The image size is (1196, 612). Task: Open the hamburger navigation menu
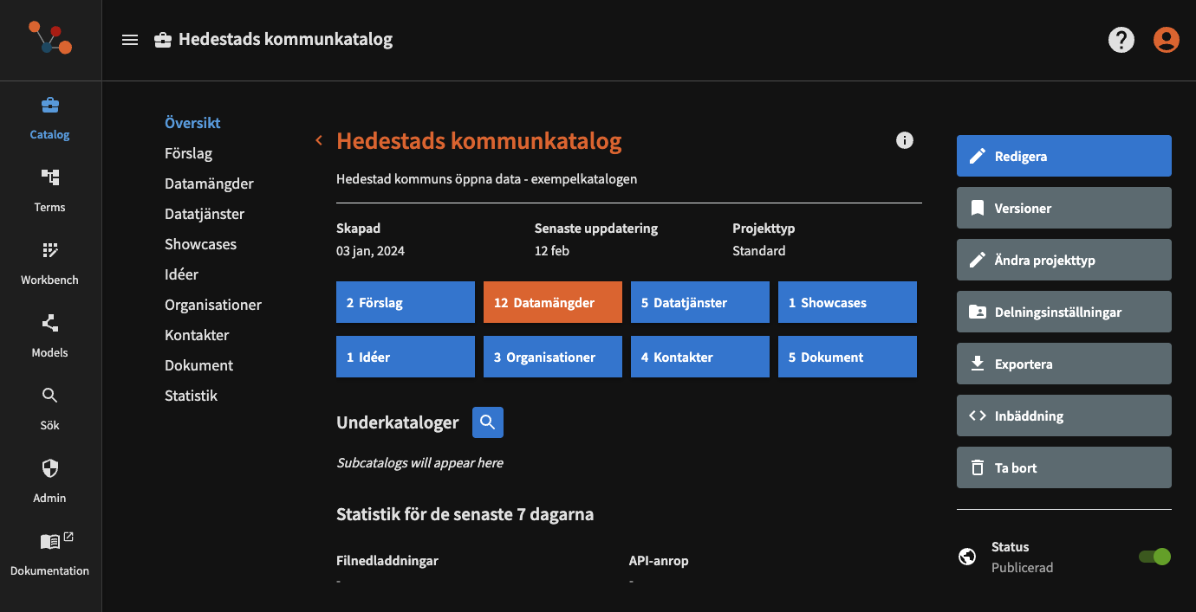tap(130, 40)
